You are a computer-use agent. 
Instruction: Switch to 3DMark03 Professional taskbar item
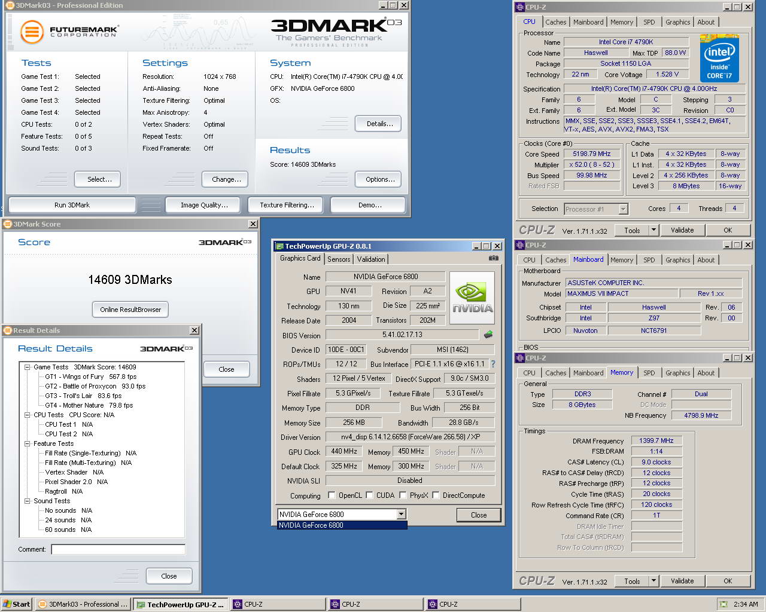[x=83, y=604]
